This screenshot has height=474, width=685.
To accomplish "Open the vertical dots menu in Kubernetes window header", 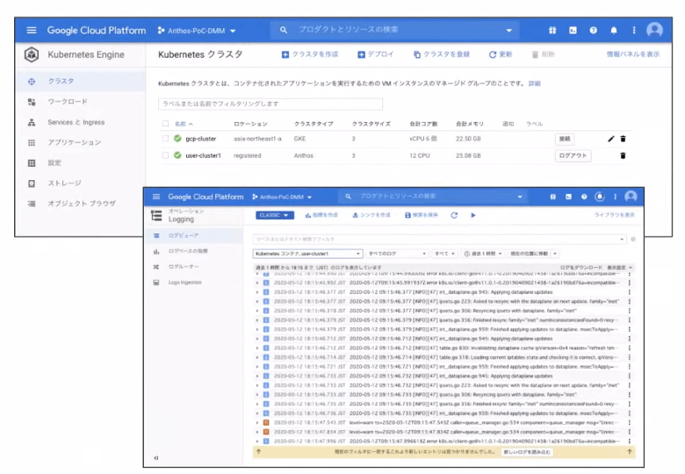I will click(634, 30).
